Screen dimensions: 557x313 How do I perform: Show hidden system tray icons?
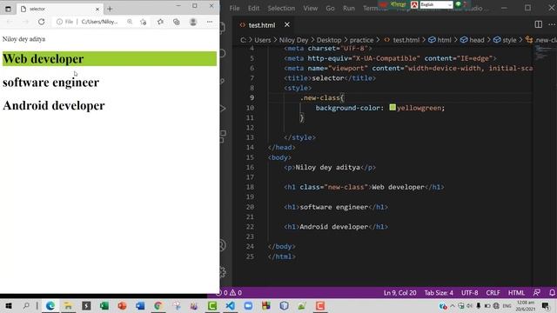click(453, 305)
